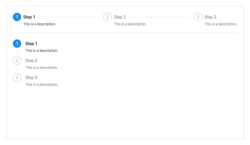Go to Step 2 title in the horizontal stepper

[x=120, y=17]
